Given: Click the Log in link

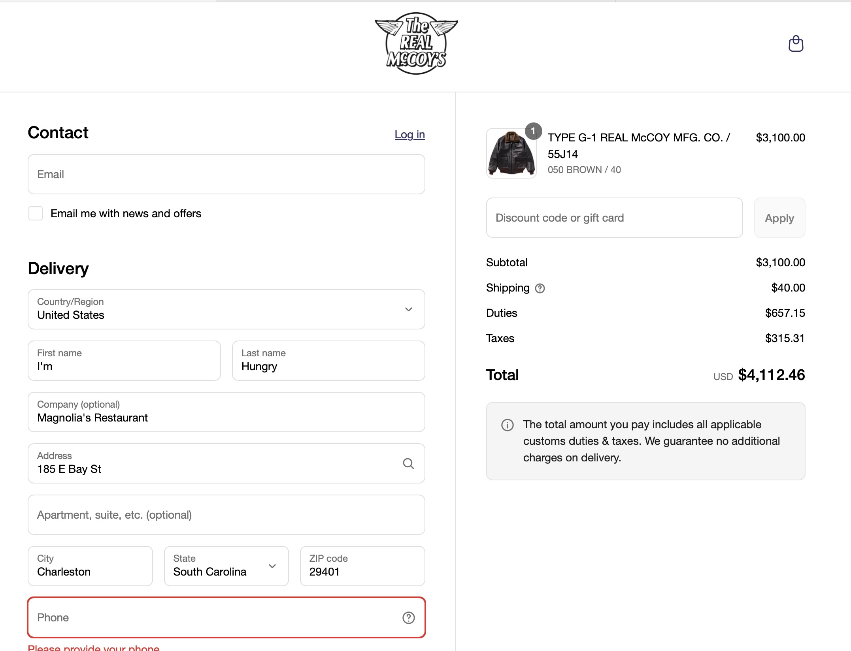Looking at the screenshot, I should click(409, 135).
